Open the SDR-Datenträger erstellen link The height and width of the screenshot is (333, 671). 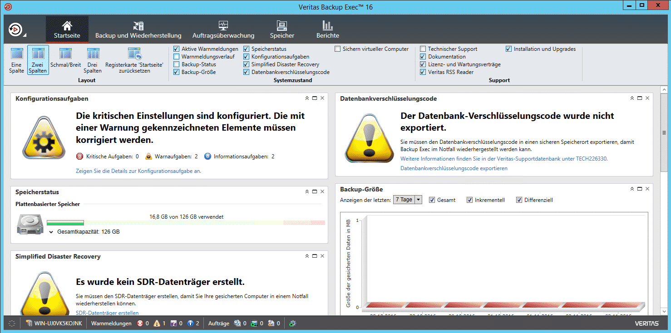[107, 313]
